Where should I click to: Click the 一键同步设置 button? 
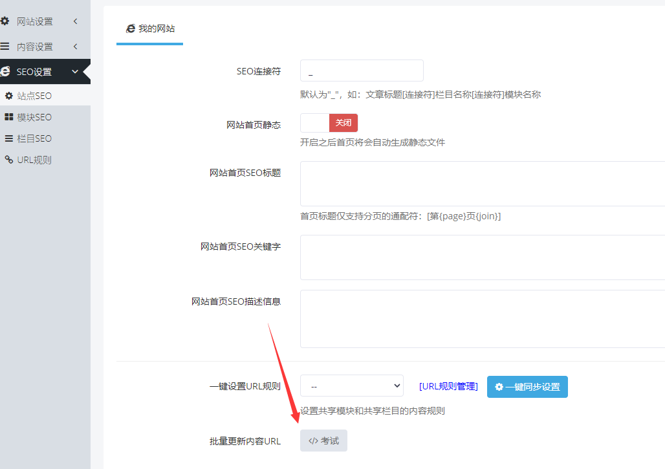coord(527,387)
